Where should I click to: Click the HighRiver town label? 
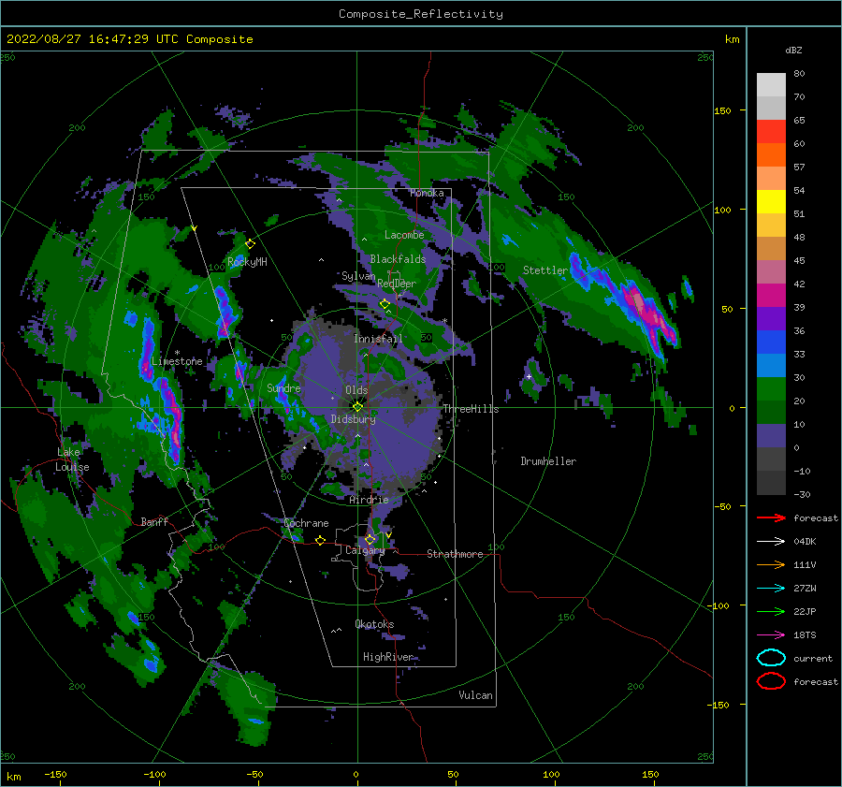click(x=387, y=657)
